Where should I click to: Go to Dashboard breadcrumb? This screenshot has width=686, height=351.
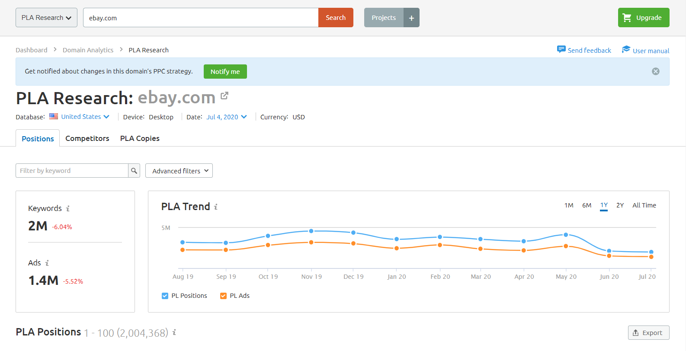point(32,50)
